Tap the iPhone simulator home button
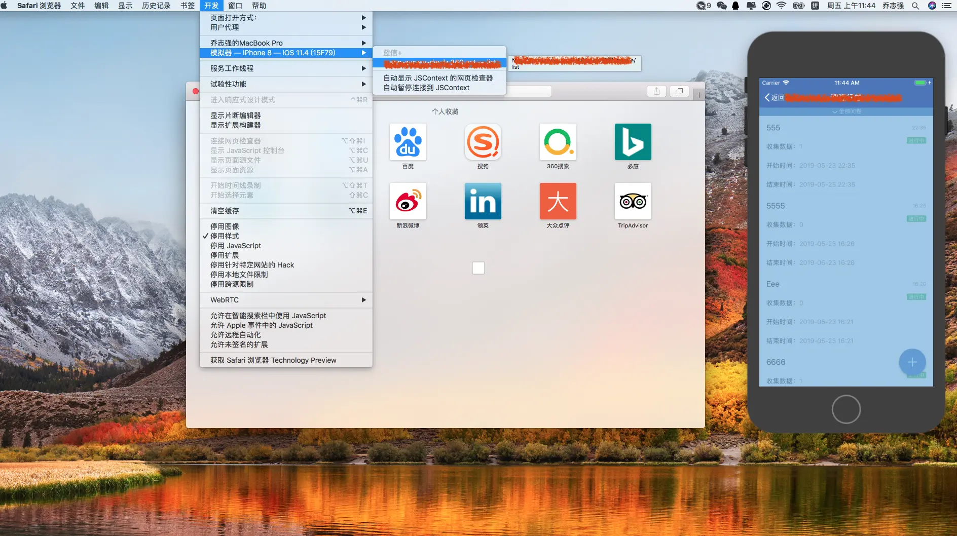 (x=846, y=409)
